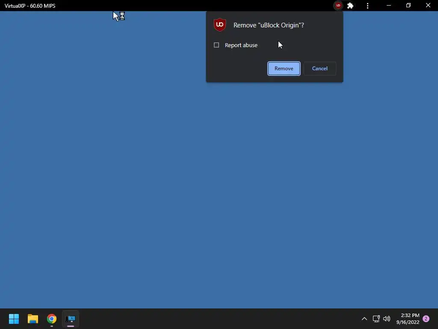
Task: Switch to Google Chrome on the taskbar
Action: click(x=52, y=319)
